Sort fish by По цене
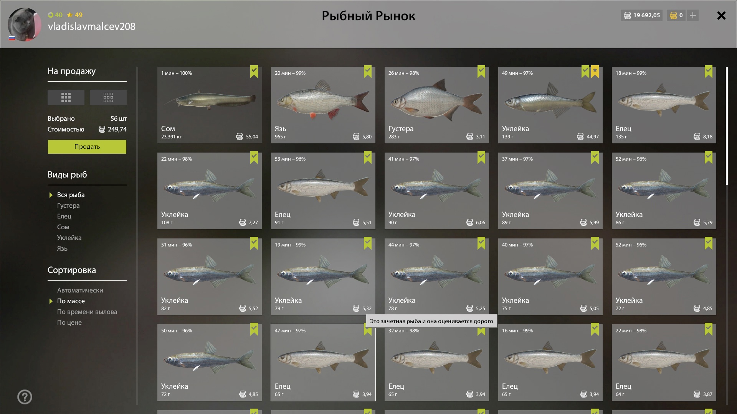The image size is (737, 414). tap(69, 322)
